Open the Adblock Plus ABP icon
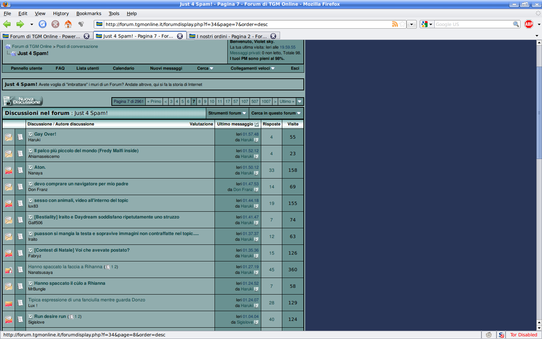 pyautogui.click(x=529, y=24)
